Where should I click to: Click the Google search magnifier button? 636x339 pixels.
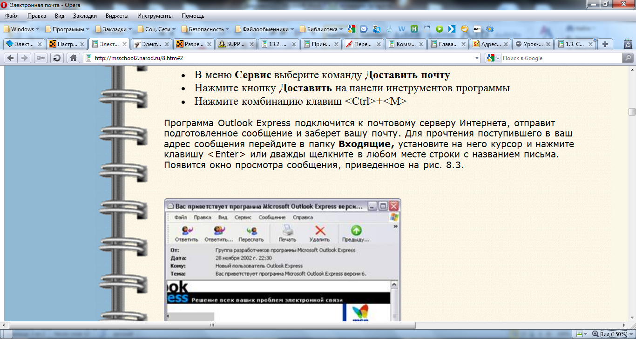point(628,58)
